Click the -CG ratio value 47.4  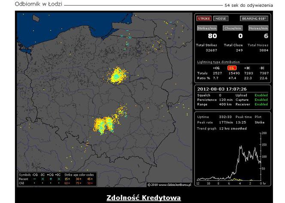pyautogui.click(x=232, y=78)
